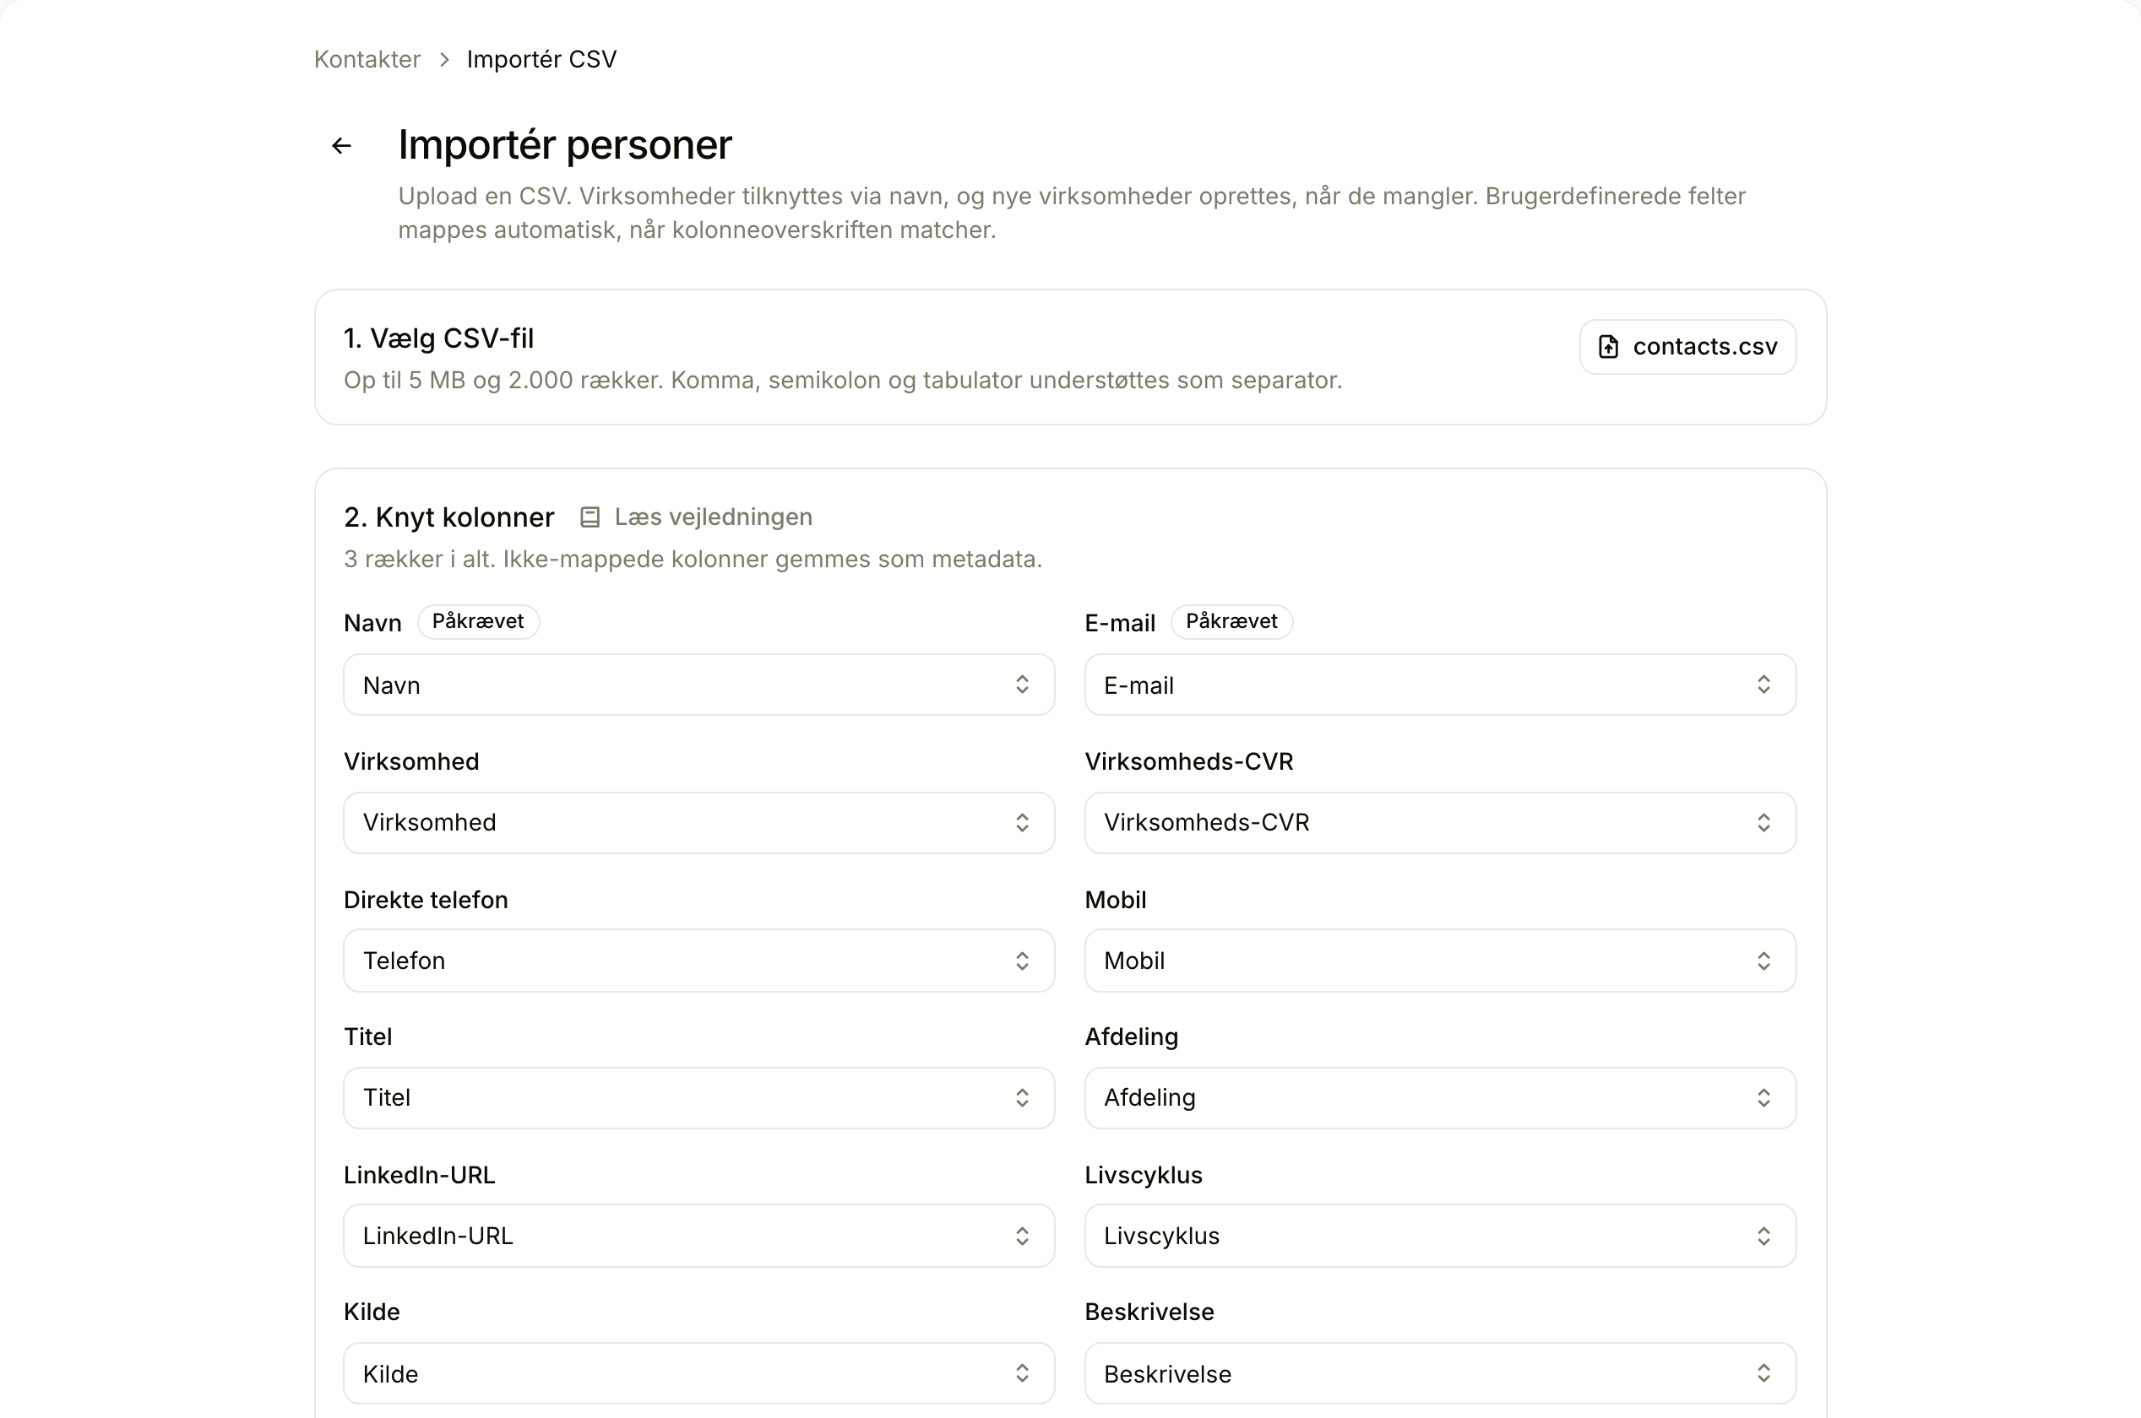Click the book icon beside Læs vejledningen
This screenshot has height=1418, width=2141.
point(590,517)
